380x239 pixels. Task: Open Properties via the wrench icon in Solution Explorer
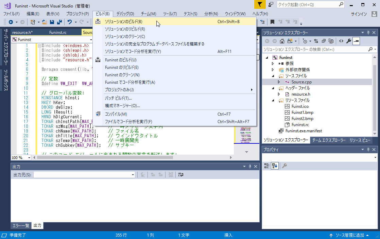[x=349, y=41]
